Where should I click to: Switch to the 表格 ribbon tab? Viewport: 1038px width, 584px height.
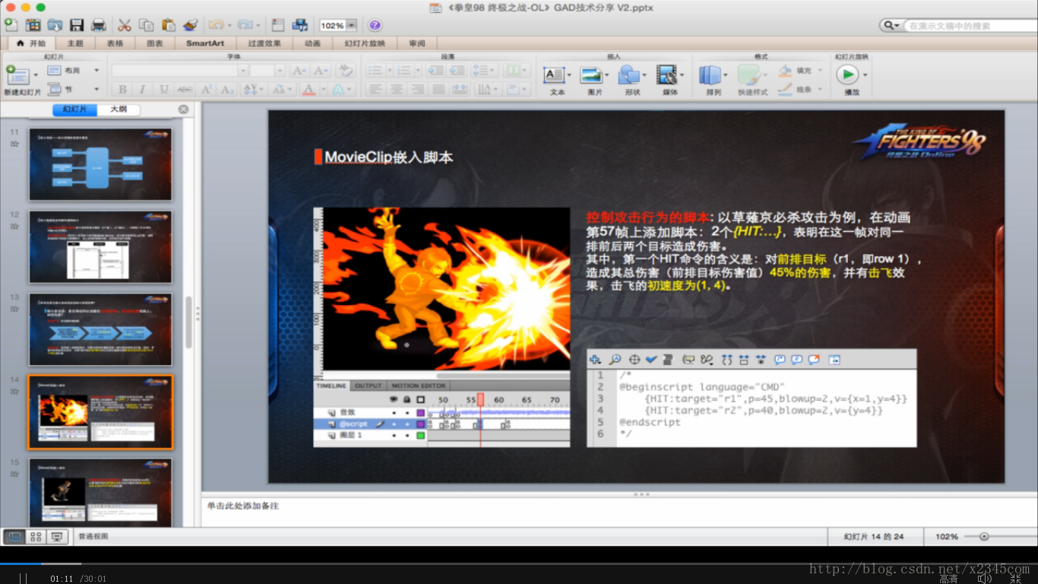116,43
